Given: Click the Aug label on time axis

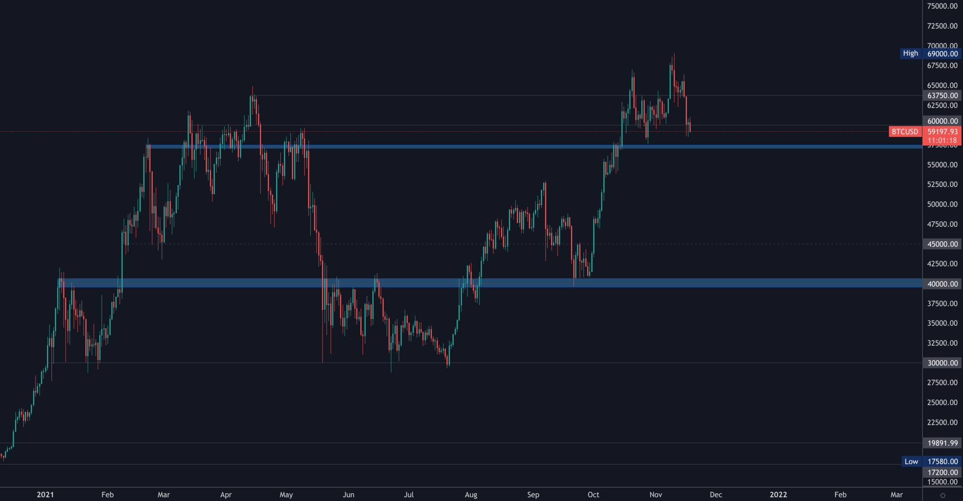Looking at the screenshot, I should pos(471,495).
